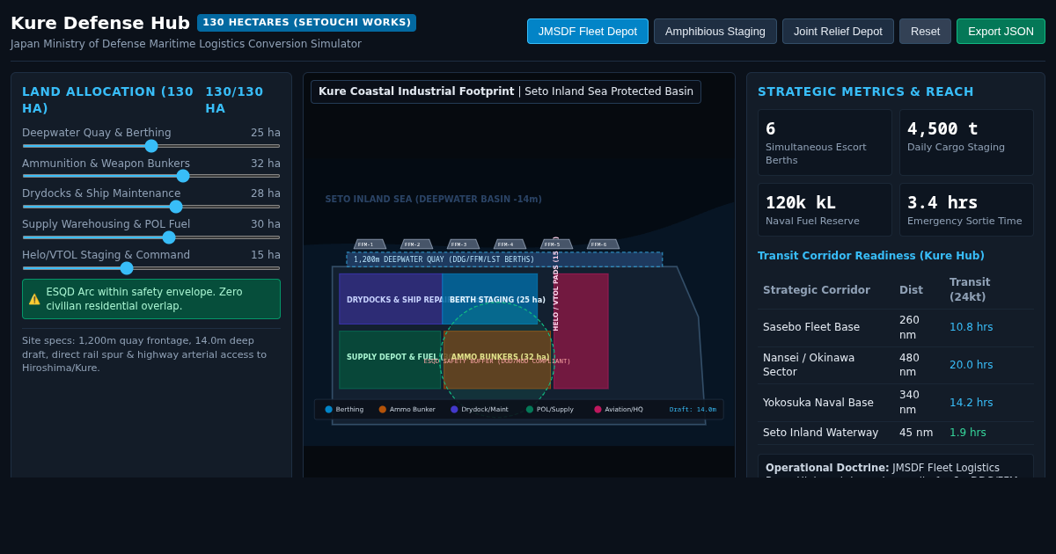Click the 4,500 t Daily Cargo Staging card
Screen dimensions: 1056x554
(966, 142)
